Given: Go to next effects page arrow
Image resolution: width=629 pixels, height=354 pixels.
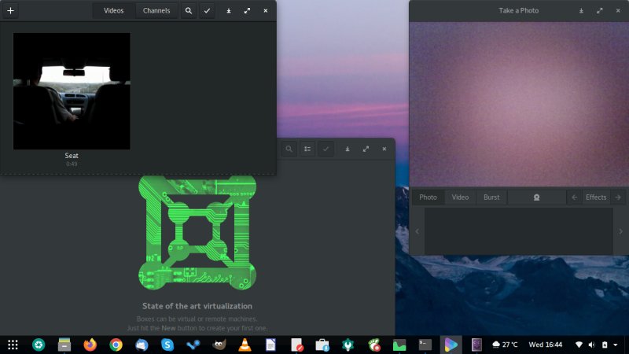Looking at the screenshot, I should 618,197.
